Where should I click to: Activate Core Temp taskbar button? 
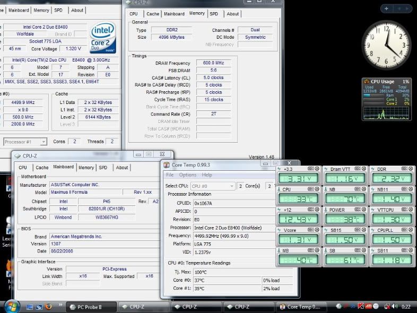point(302,307)
